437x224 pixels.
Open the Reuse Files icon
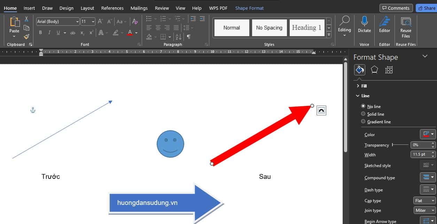tap(406, 22)
